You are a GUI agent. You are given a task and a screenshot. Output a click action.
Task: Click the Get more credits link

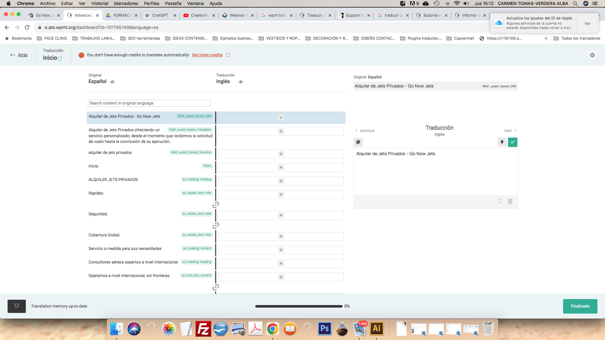(x=207, y=55)
